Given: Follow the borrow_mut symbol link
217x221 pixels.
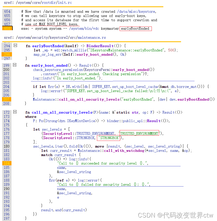Looking at the screenshot, I should click(x=187, y=87).
